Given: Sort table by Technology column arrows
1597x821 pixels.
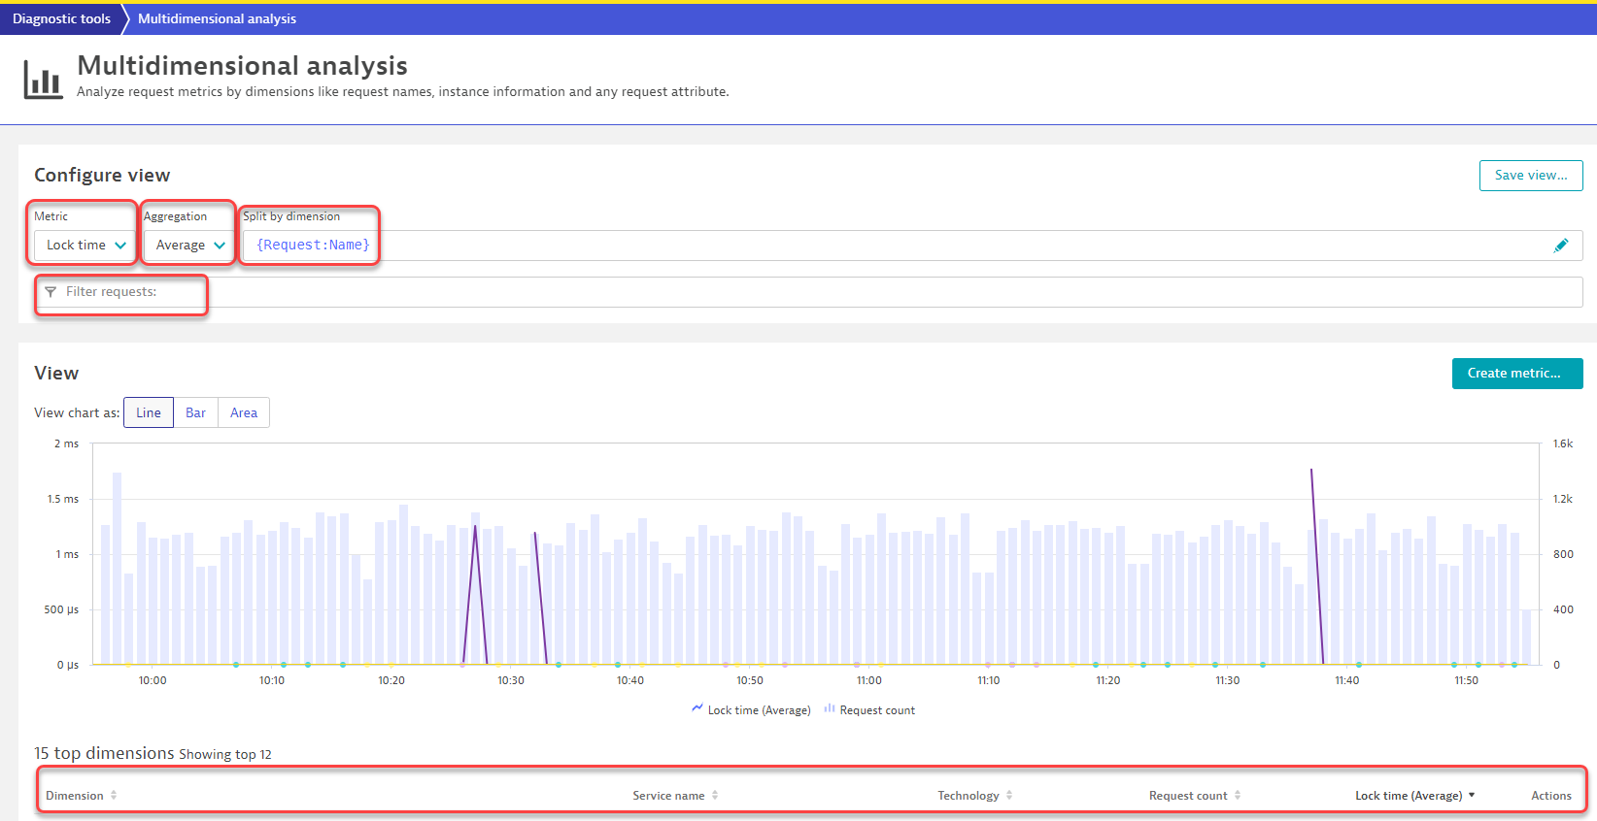Looking at the screenshot, I should coord(1009,795).
